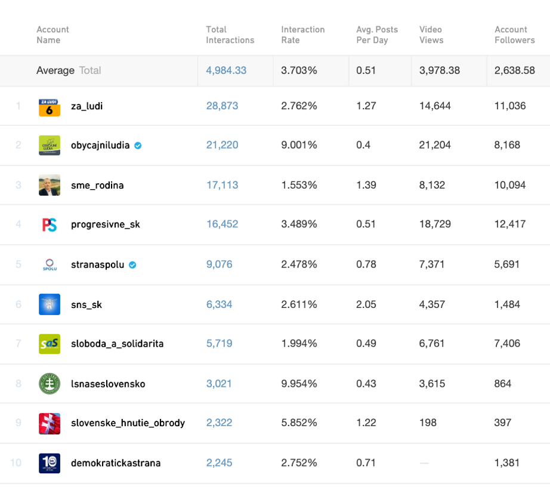Sort by Account Followers column header
This screenshot has width=550, height=487.
tap(515, 35)
